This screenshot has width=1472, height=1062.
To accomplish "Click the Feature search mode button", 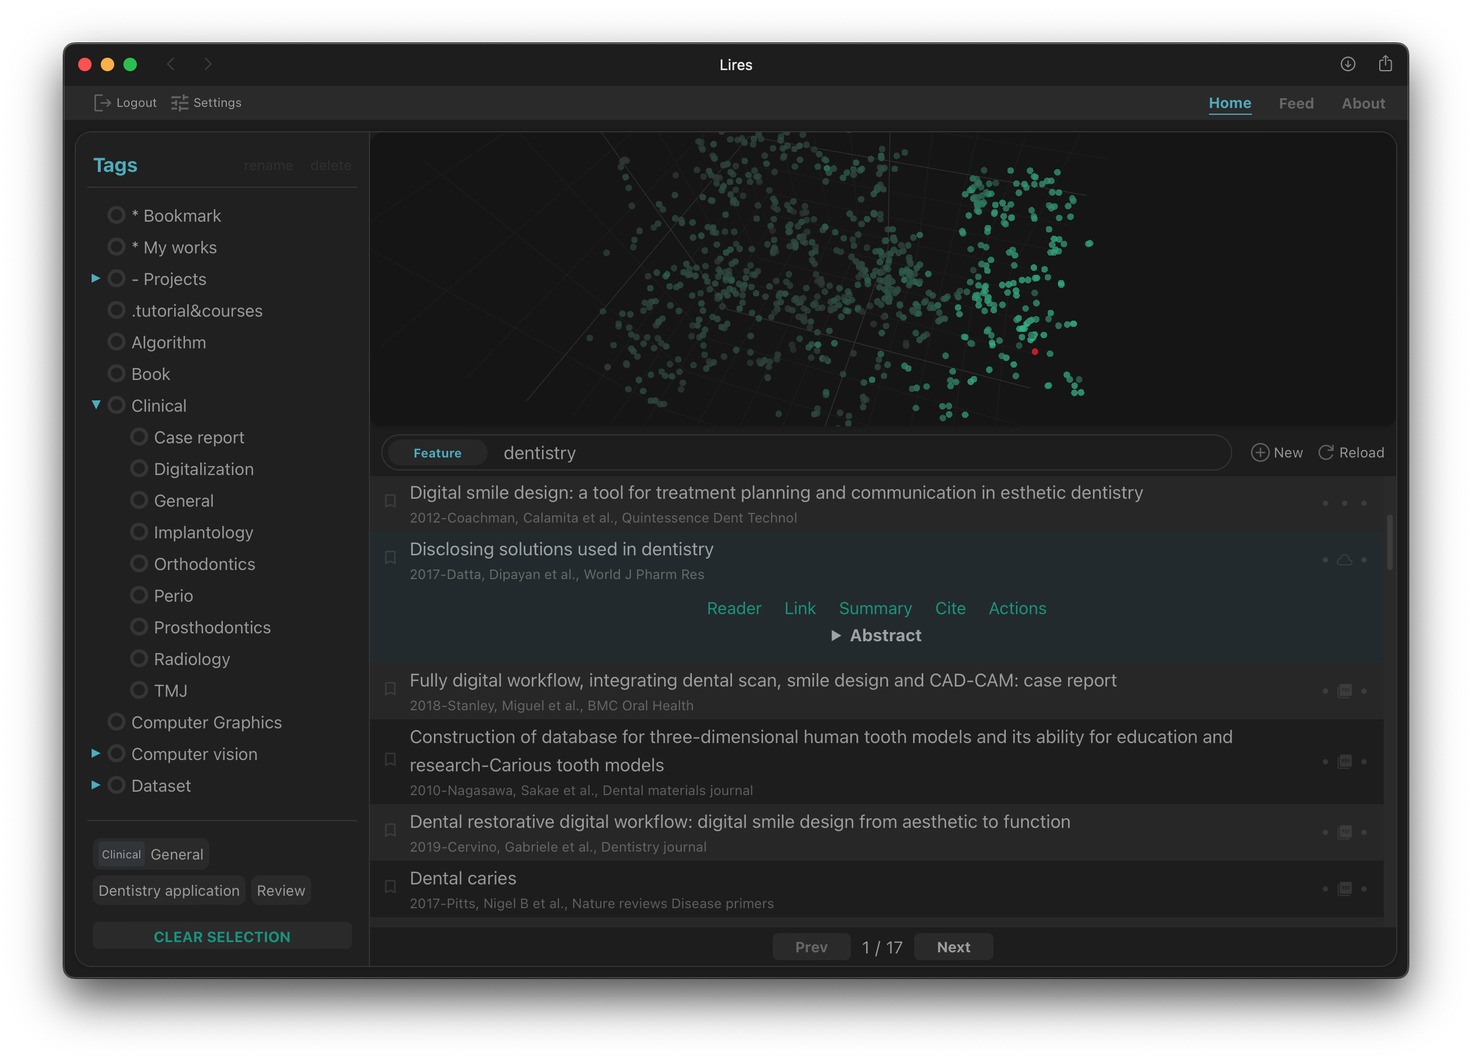I will (437, 453).
